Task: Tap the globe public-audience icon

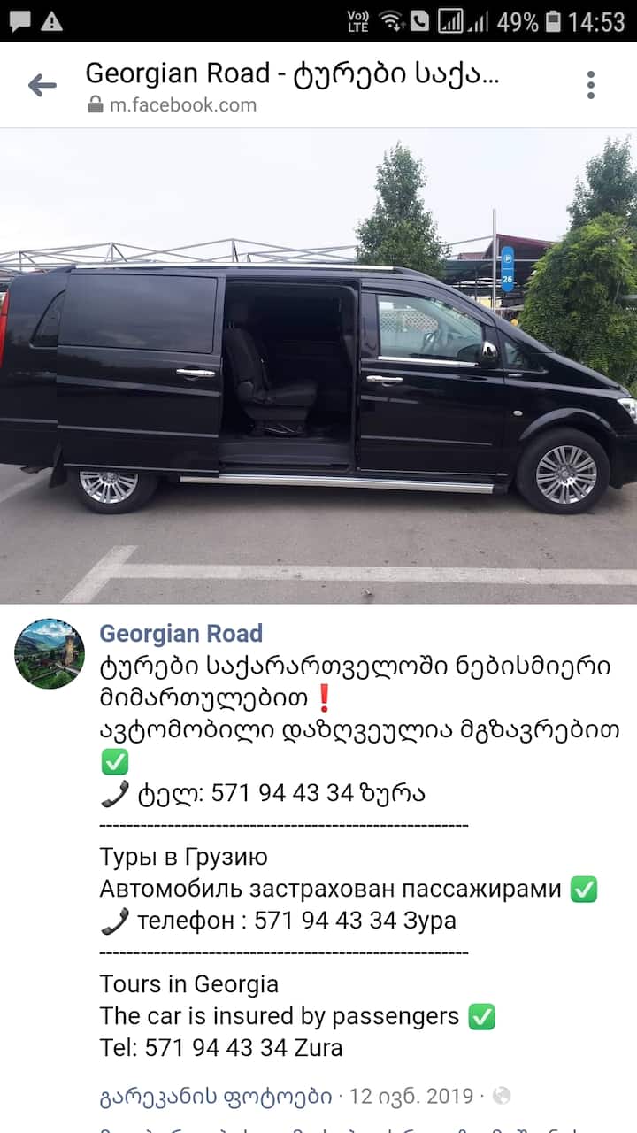Action: (502, 1097)
